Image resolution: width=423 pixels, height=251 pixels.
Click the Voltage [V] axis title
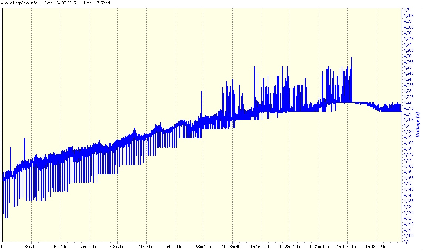[418, 124]
